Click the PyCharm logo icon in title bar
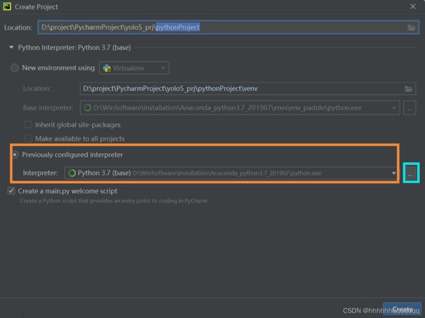The height and width of the screenshot is (318, 425). tap(7, 7)
